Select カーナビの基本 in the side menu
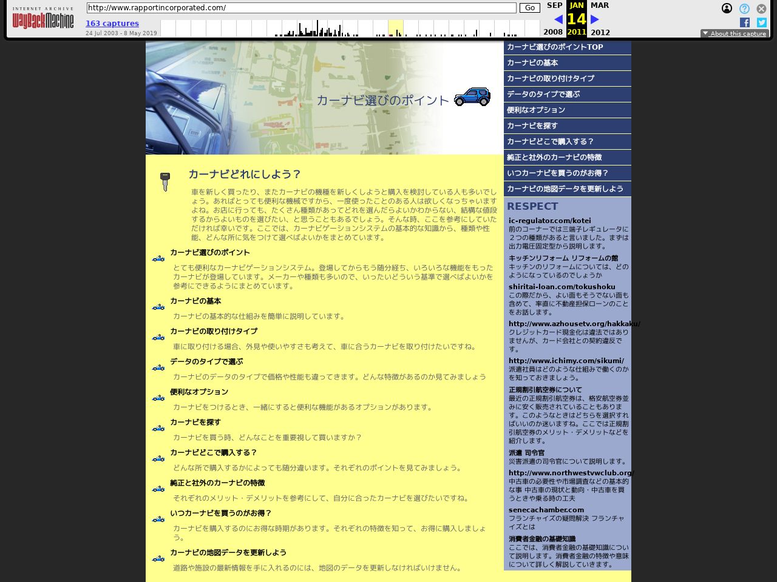Screen dimensions: 777x582 click(532, 62)
